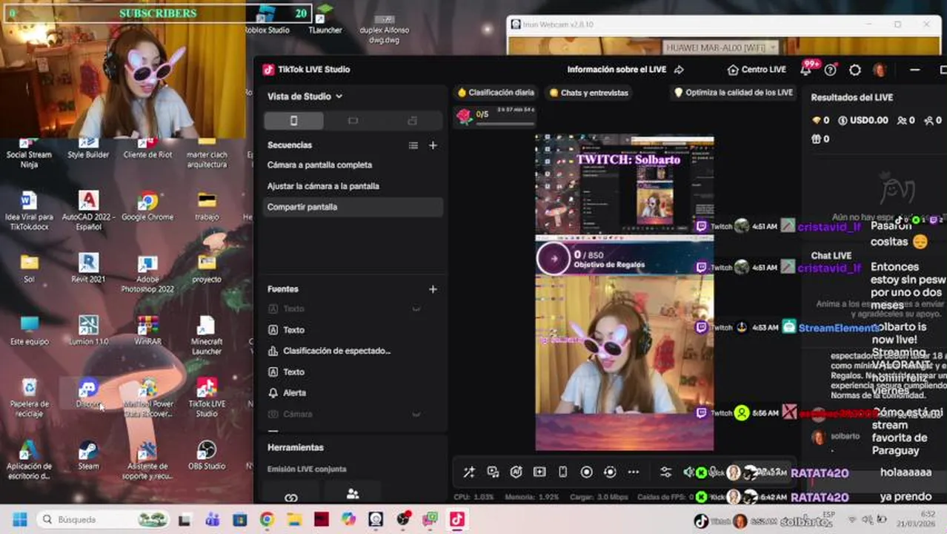Open Chrome from the taskbar
The width and height of the screenshot is (947, 534).
pos(267,519)
